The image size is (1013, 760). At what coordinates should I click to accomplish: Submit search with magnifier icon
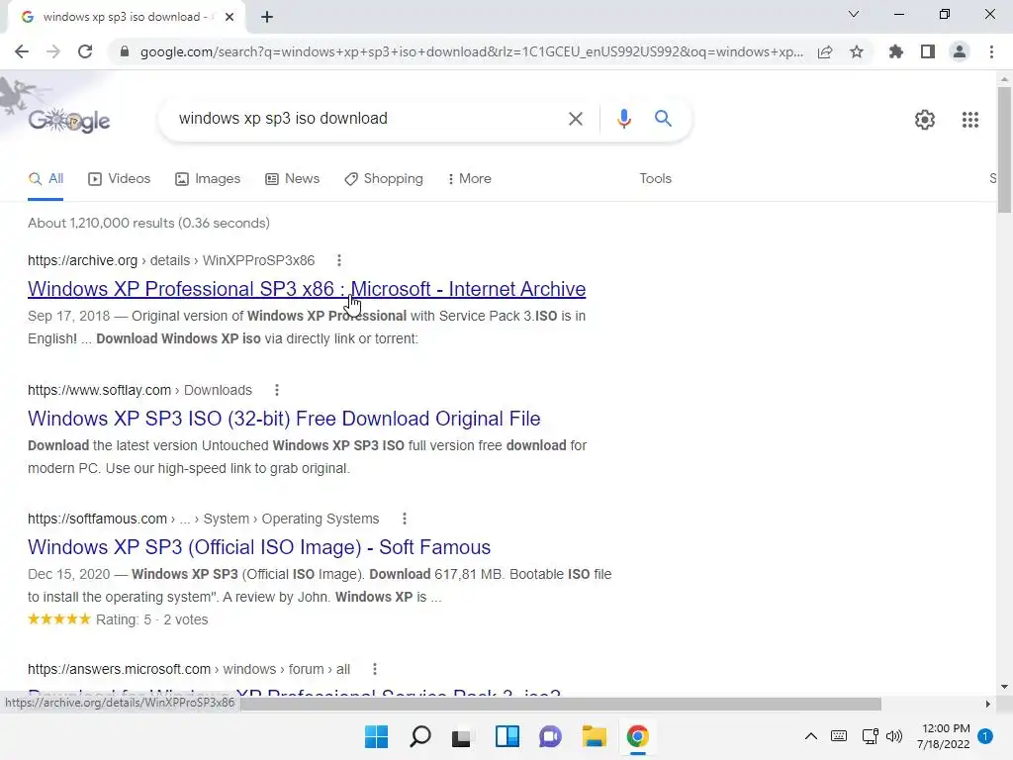[663, 119]
